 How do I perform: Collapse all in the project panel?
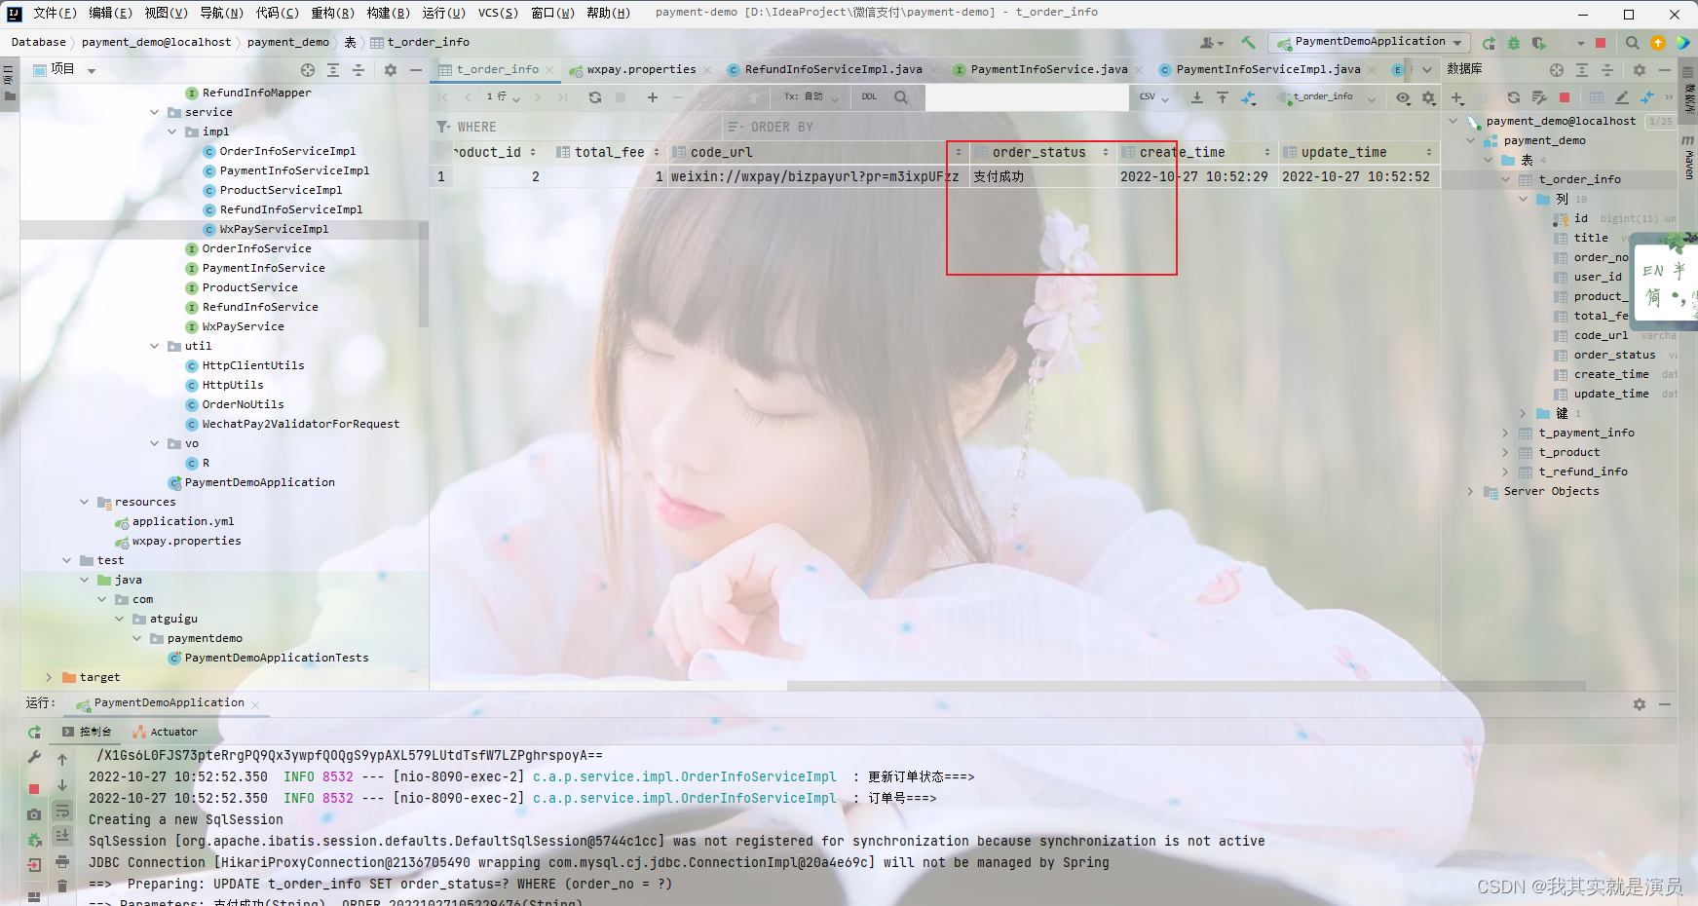click(358, 70)
